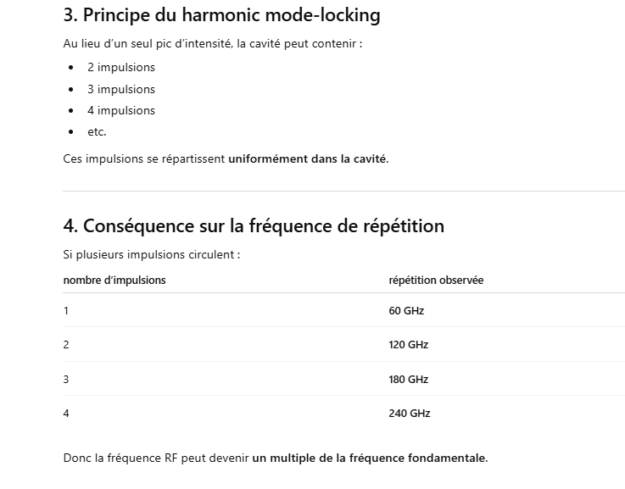The image size is (625, 489).
Task: Click the "120 GHz" table cell
Action: click(409, 345)
